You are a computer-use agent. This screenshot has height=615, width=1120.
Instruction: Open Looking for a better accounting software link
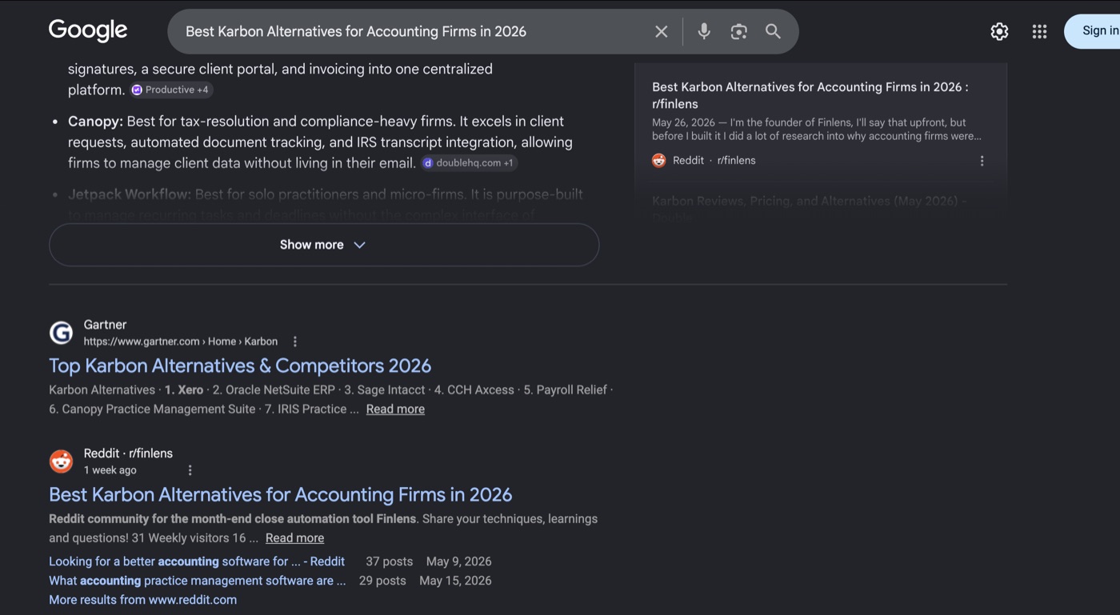[x=197, y=561]
